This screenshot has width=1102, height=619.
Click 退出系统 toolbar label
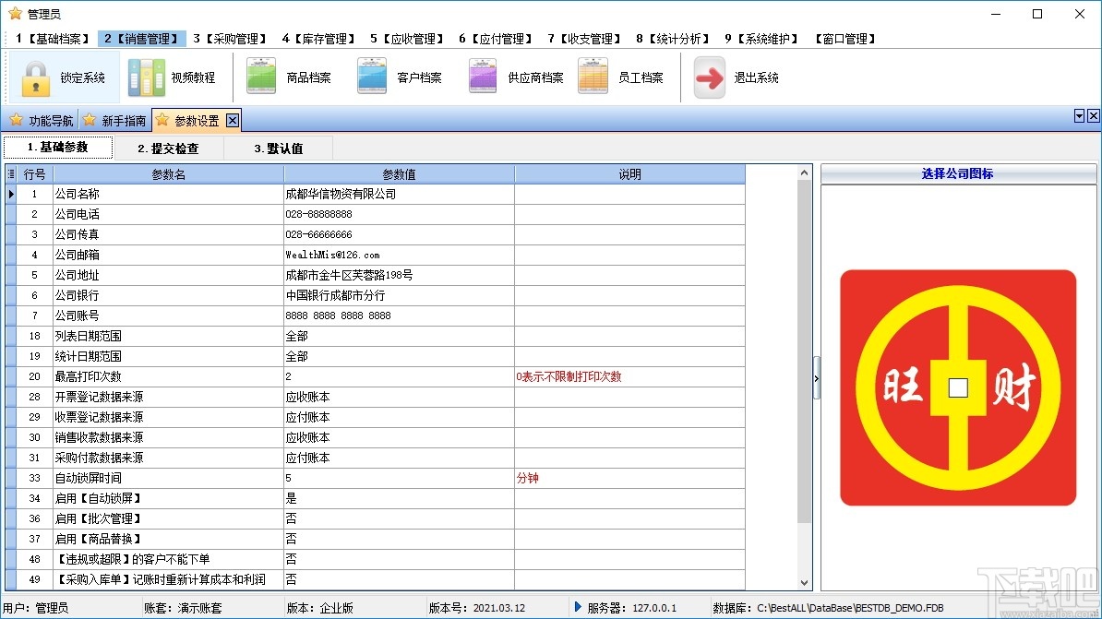(756, 77)
